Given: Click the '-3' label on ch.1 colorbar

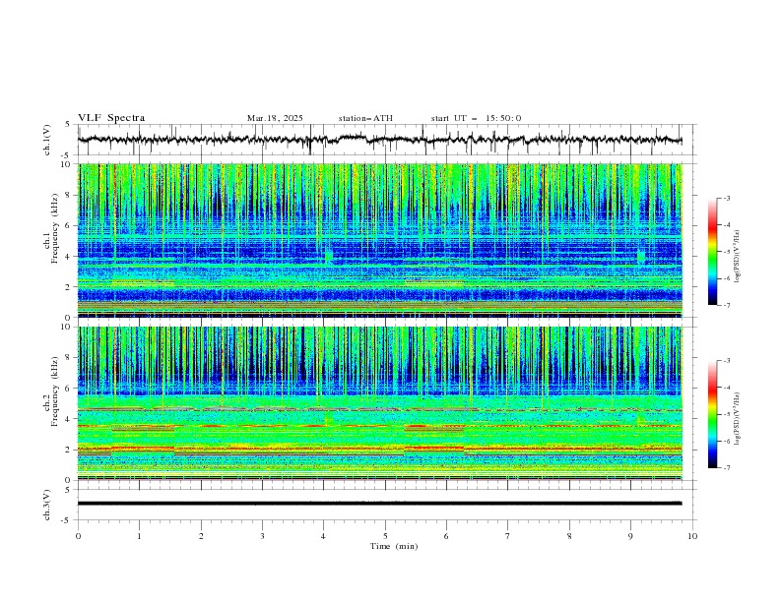Looking at the screenshot, I should point(726,198).
